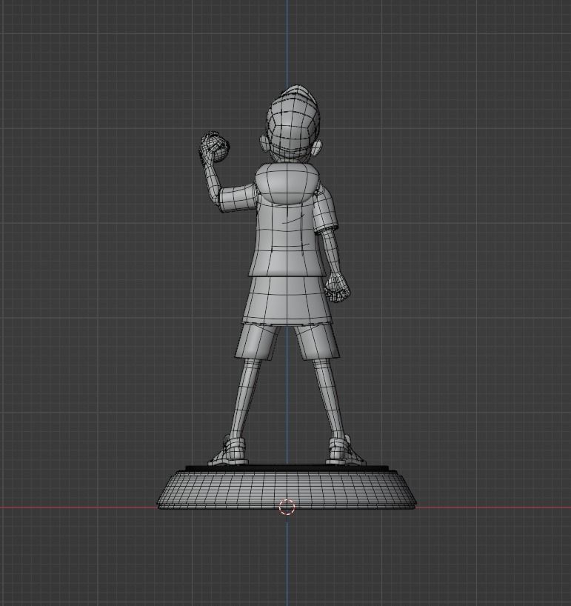571x606 pixels.
Task: Select the character's head mesh
Action: pos(290,124)
